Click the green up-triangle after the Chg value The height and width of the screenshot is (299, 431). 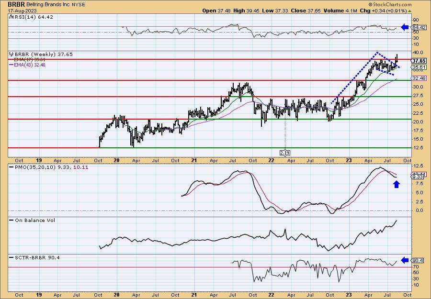tap(410, 11)
